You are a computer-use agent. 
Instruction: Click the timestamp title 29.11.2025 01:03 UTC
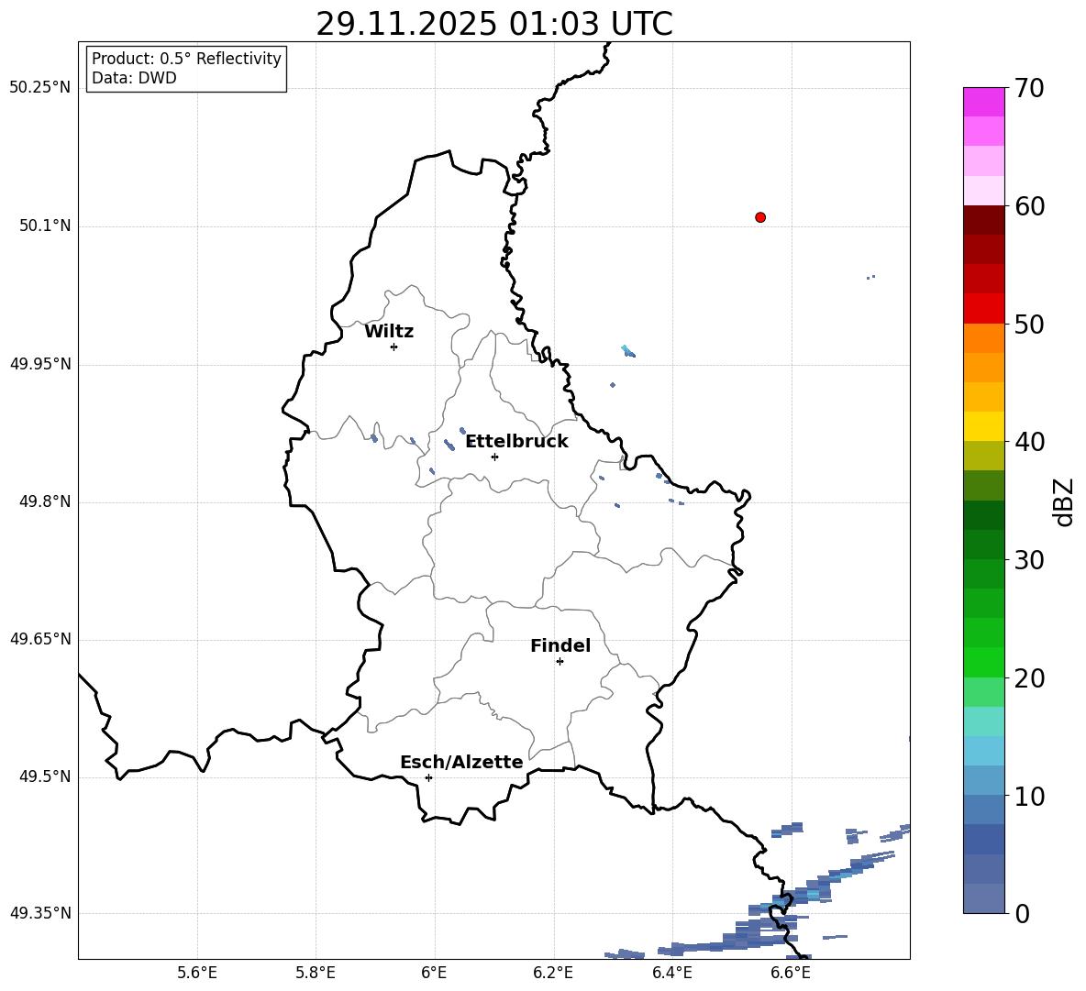494,24
